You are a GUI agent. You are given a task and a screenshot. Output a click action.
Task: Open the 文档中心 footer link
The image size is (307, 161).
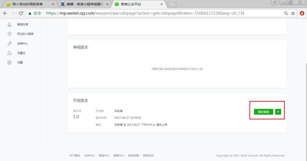point(89,156)
